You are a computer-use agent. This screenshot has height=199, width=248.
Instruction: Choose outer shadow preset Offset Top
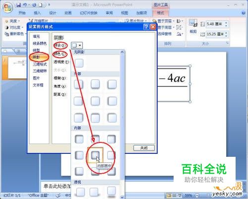click(x=95, y=118)
